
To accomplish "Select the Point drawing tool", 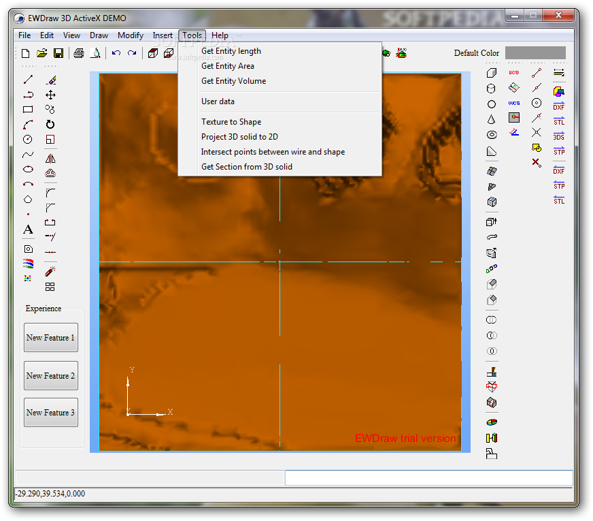I will [28, 215].
